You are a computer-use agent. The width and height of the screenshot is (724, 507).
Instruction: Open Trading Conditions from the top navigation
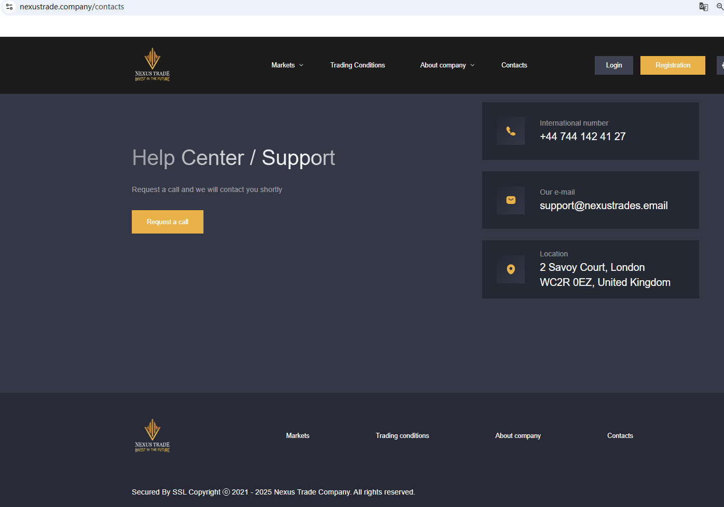[x=358, y=65]
